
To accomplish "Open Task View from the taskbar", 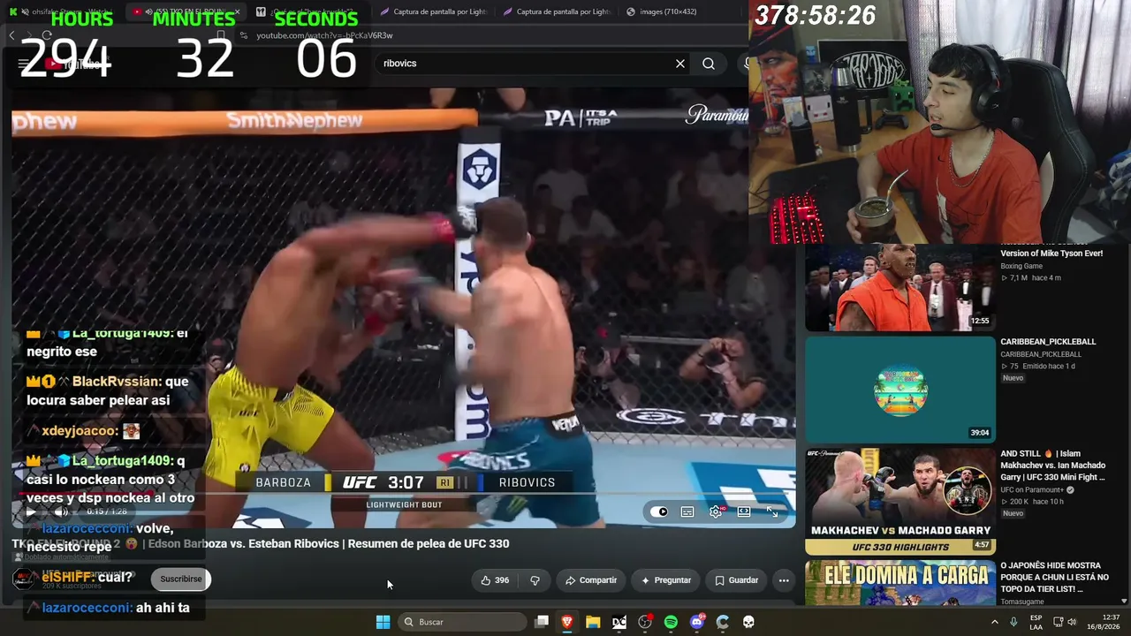I will click(542, 622).
